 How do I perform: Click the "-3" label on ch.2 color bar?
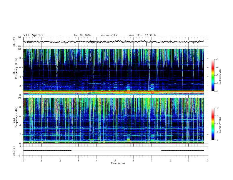point(217,108)
